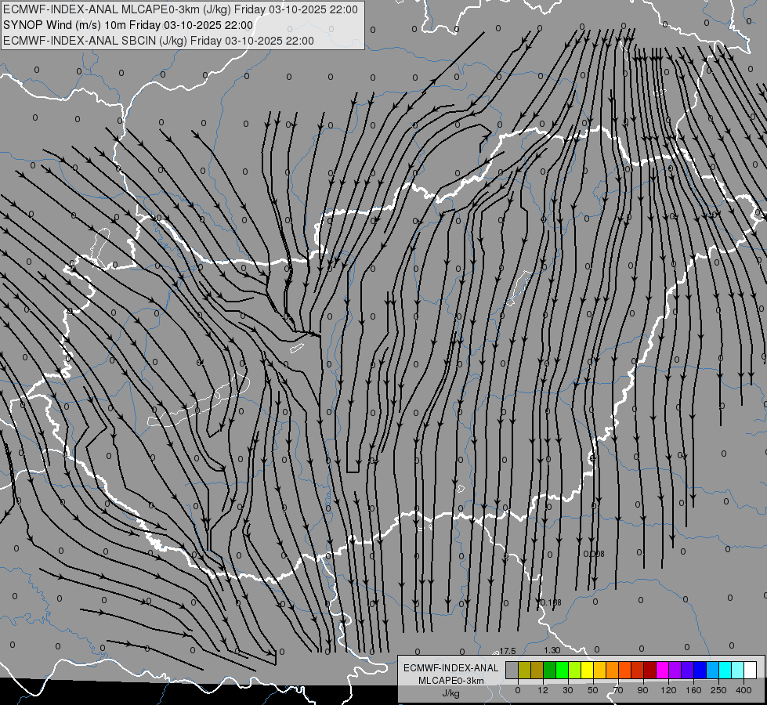The width and height of the screenshot is (767, 705).
Task: Click the 0.188 value on the map
Action: tap(550, 602)
